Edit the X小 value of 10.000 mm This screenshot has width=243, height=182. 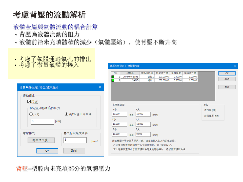[x=119, y=114]
